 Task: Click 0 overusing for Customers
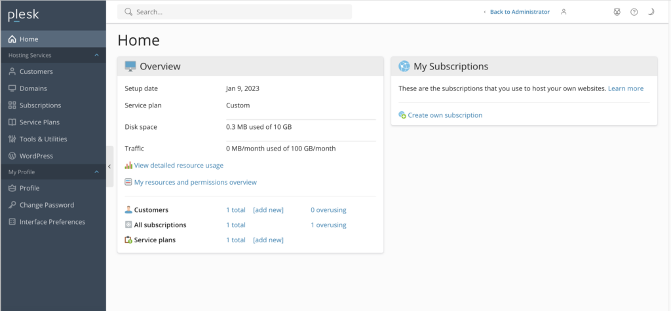[x=329, y=210]
